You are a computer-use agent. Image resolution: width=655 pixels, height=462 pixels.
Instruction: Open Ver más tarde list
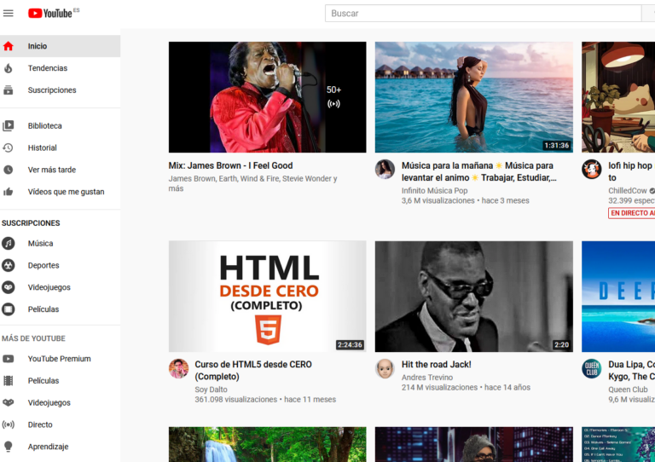[x=61, y=170]
